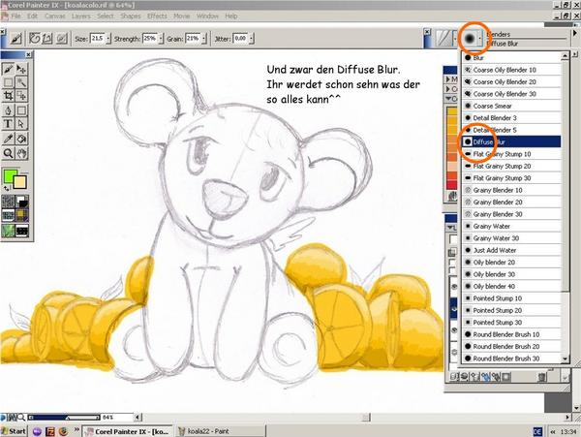Click the brush tool icon on property bar

15,38
